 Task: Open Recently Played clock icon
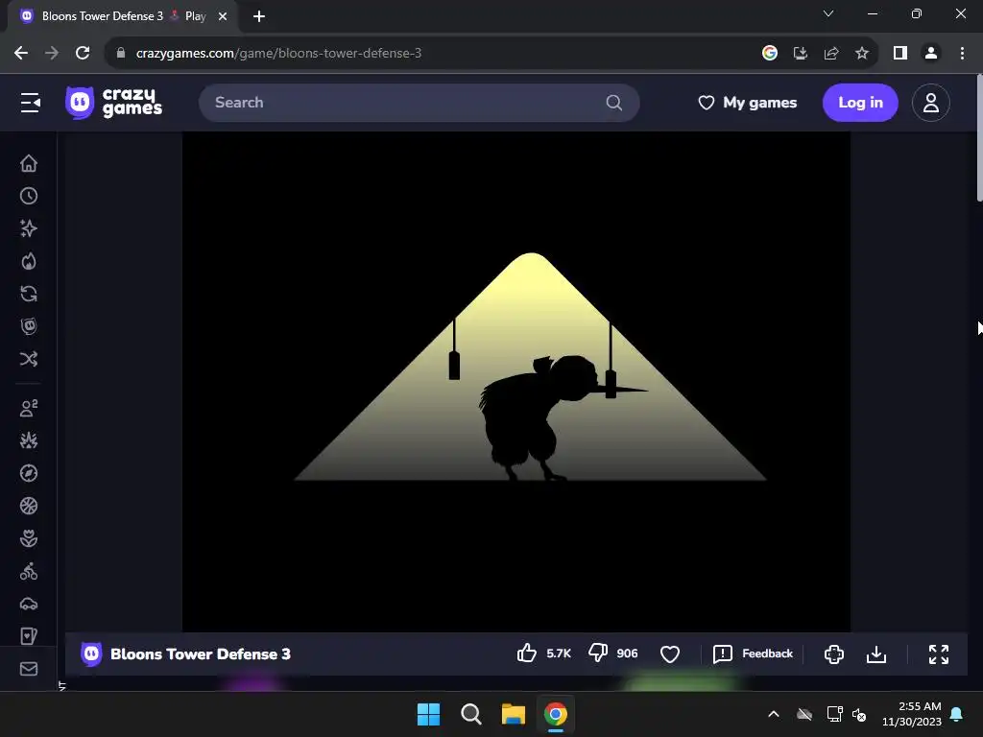click(29, 196)
